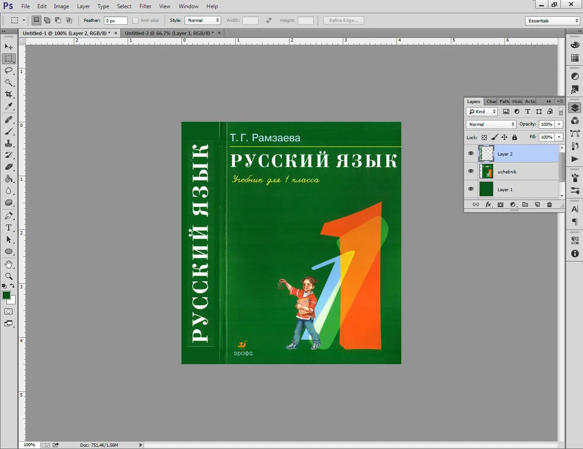Select Add to selection mode button
The image size is (583, 449).
coord(47,21)
